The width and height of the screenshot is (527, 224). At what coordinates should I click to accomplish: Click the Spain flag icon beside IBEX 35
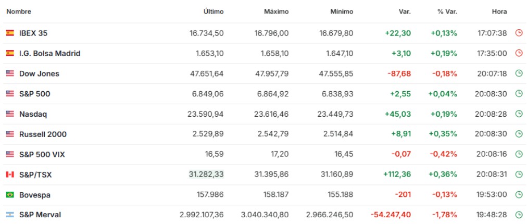click(x=10, y=33)
